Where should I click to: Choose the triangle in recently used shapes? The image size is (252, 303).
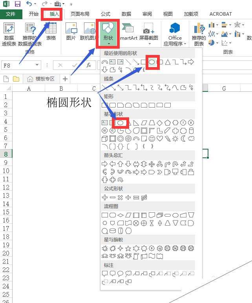168,62
